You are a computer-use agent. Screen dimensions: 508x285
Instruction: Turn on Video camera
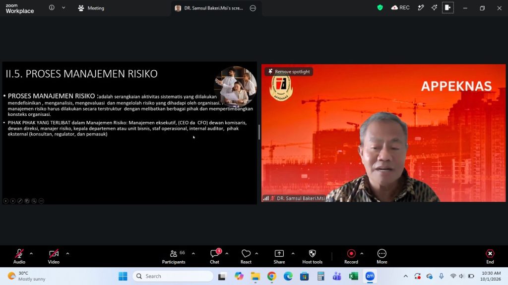click(x=54, y=257)
